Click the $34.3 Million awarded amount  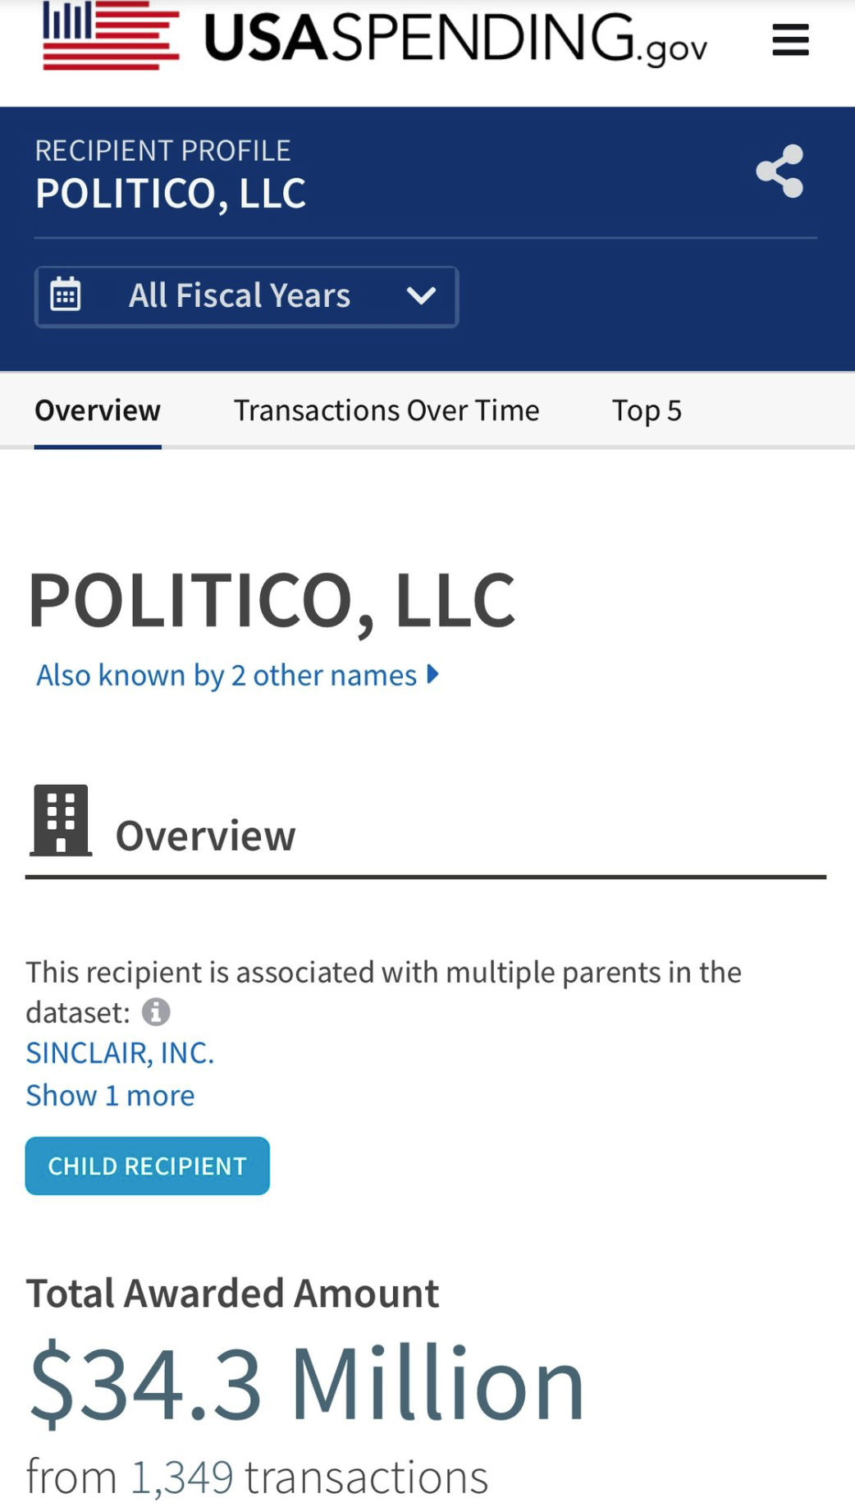[307, 1386]
